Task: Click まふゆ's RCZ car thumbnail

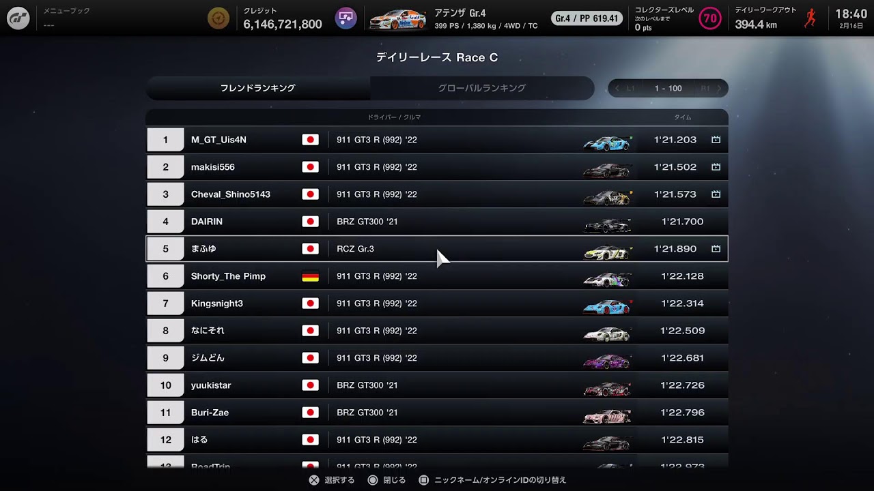Action: click(607, 252)
